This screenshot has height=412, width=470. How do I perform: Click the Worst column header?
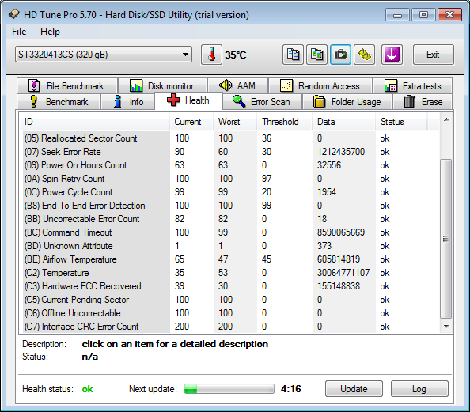[235, 122]
